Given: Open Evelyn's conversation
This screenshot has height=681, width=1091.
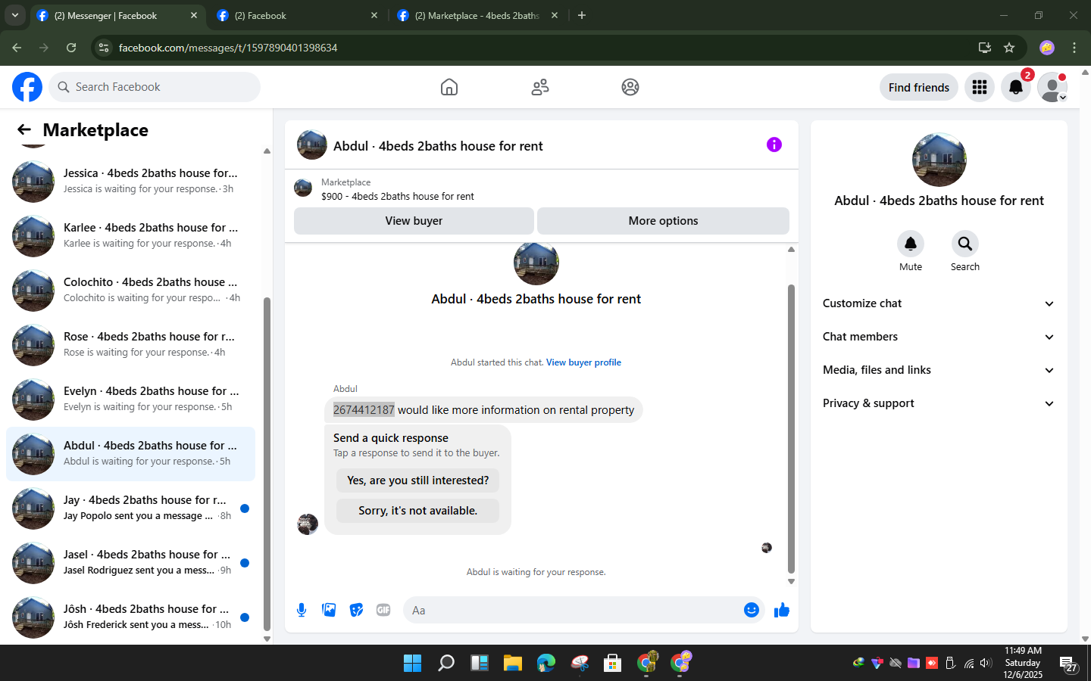Looking at the screenshot, I should (x=130, y=400).
